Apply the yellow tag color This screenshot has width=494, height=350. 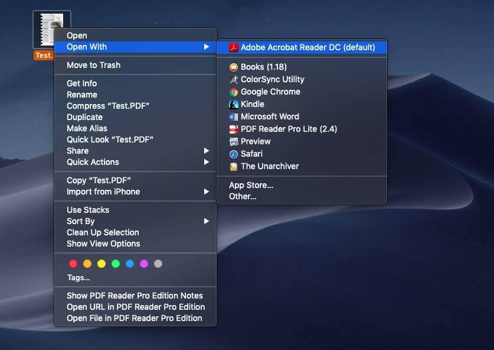tap(102, 264)
